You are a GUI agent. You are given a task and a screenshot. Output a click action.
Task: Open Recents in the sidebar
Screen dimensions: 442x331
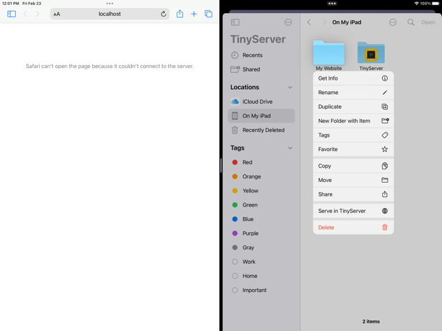pyautogui.click(x=261, y=55)
